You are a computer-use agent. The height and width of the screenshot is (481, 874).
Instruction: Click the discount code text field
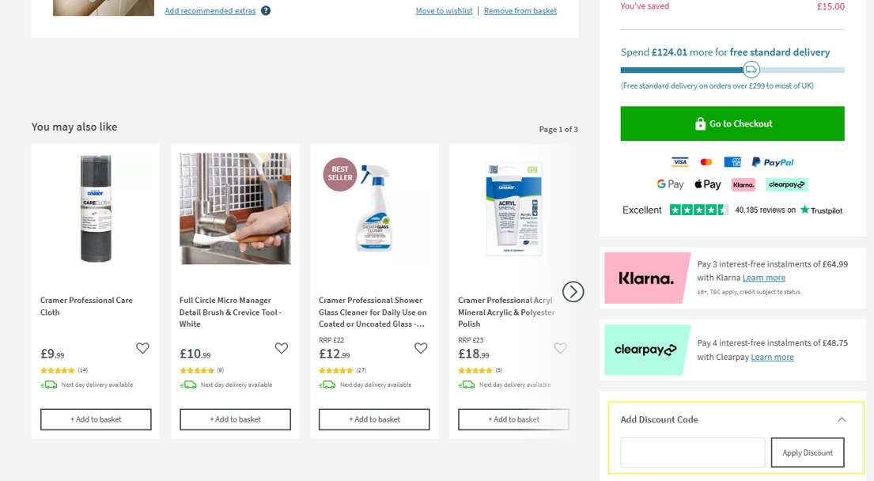point(692,453)
